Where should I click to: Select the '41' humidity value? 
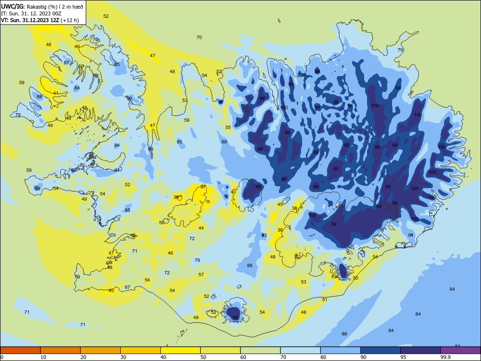(56, 93)
